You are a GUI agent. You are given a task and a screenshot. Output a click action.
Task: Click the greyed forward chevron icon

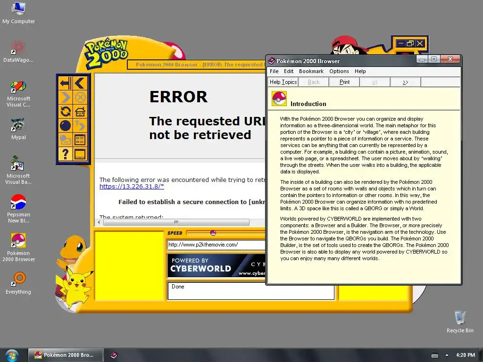[x=66, y=98]
